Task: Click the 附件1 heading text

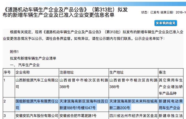Action: [14, 52]
